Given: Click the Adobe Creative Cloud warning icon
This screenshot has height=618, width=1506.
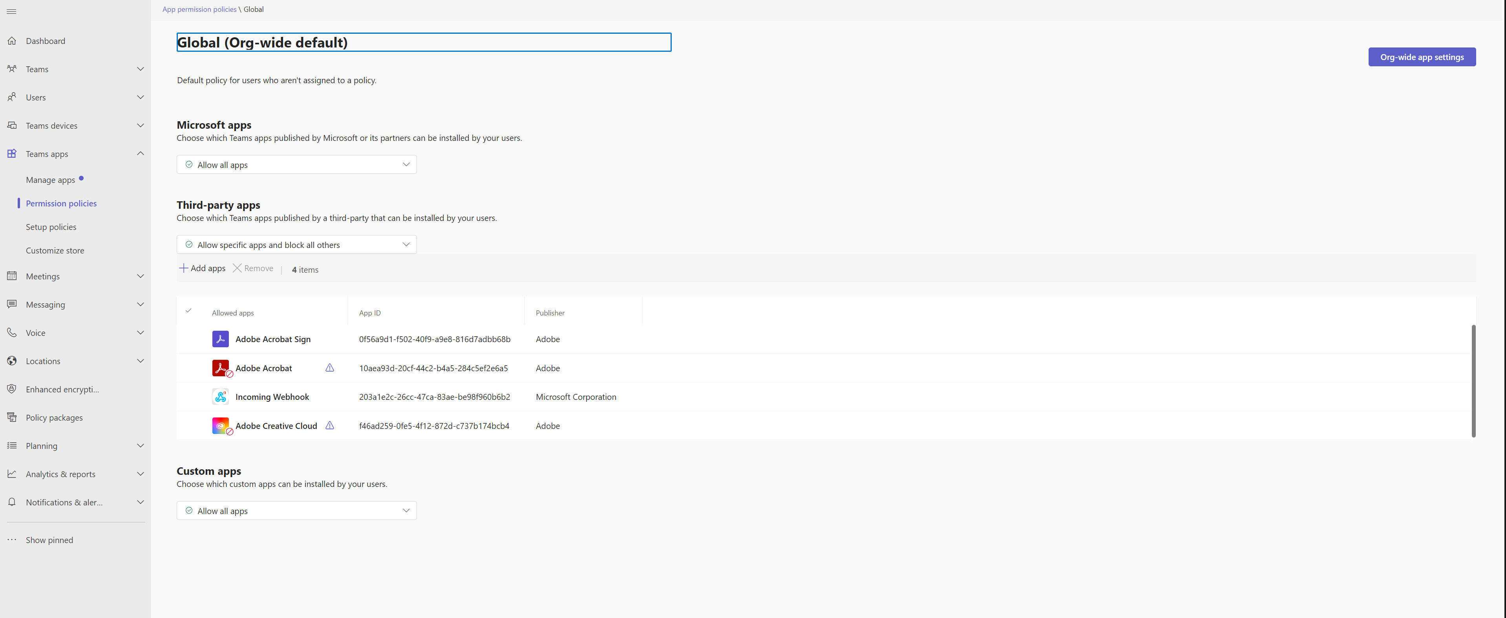Looking at the screenshot, I should click(x=330, y=425).
